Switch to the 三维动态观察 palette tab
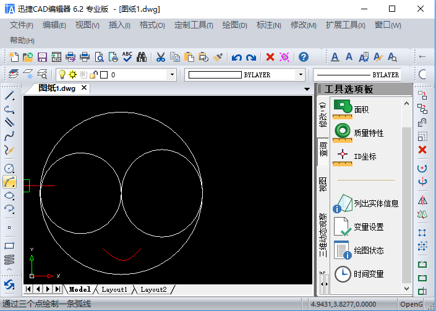436x311 pixels. click(x=323, y=235)
